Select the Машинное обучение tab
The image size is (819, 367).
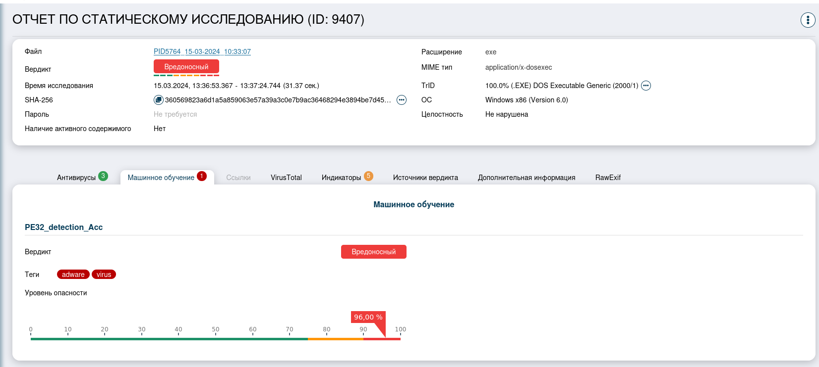pos(161,178)
